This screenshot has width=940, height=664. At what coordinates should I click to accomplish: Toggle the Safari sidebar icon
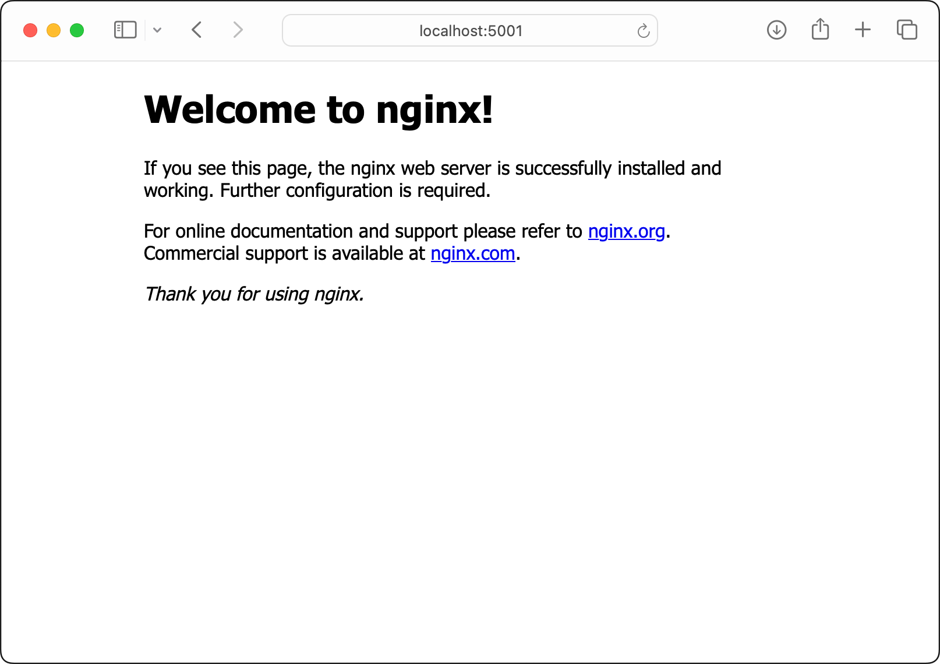(x=125, y=30)
